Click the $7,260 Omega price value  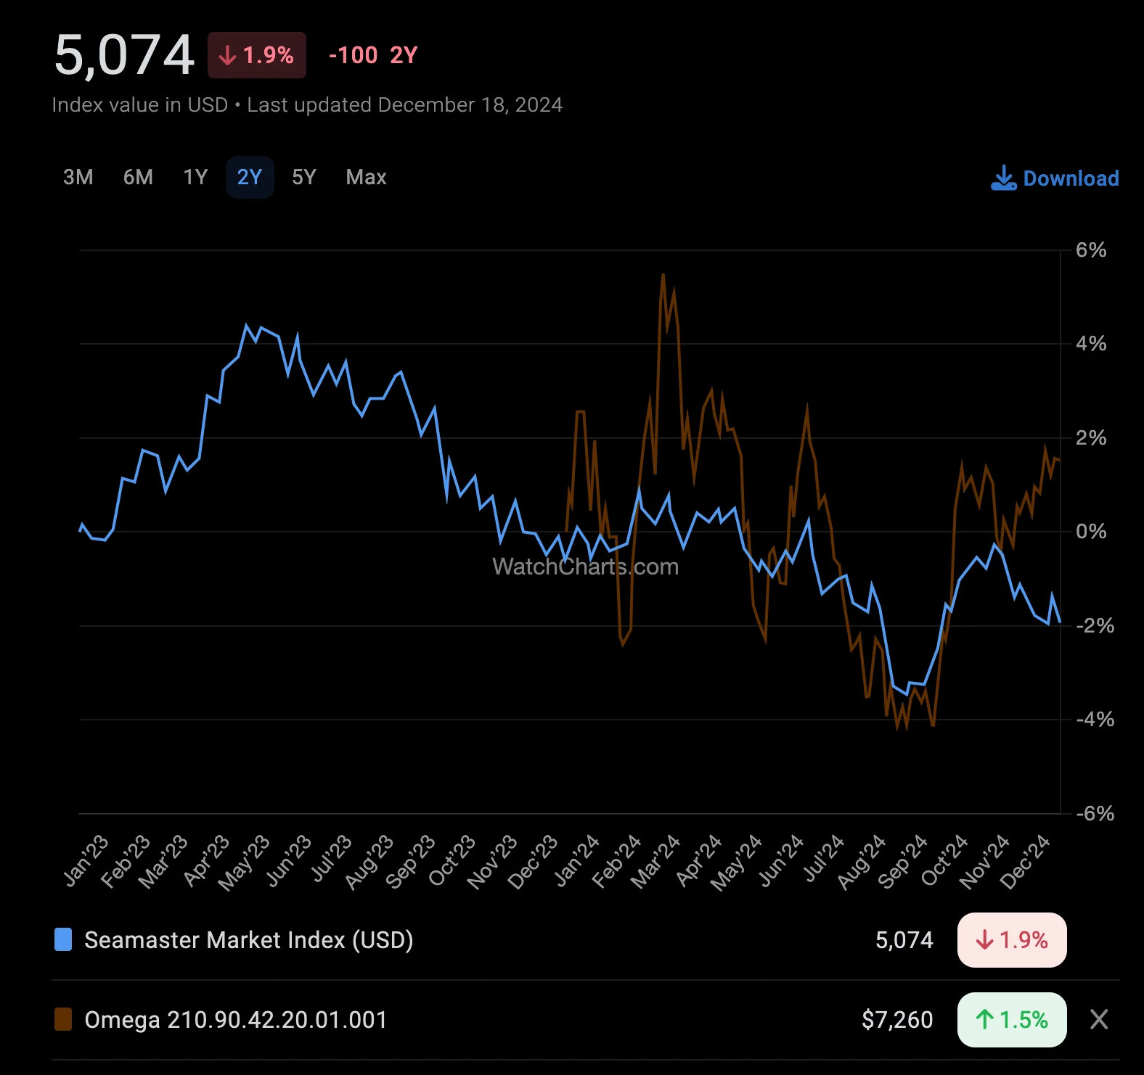pos(897,1020)
